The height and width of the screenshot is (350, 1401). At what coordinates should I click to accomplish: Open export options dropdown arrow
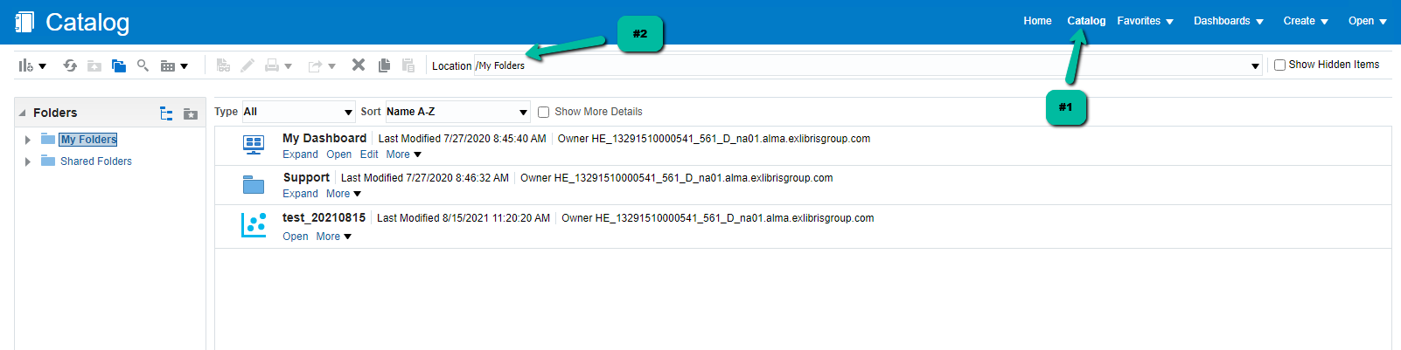331,66
